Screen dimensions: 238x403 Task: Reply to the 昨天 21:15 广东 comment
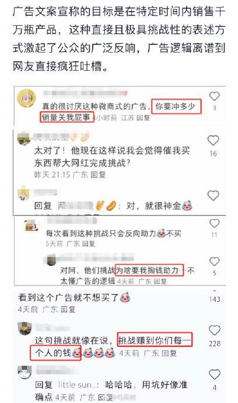pyautogui.click(x=98, y=175)
